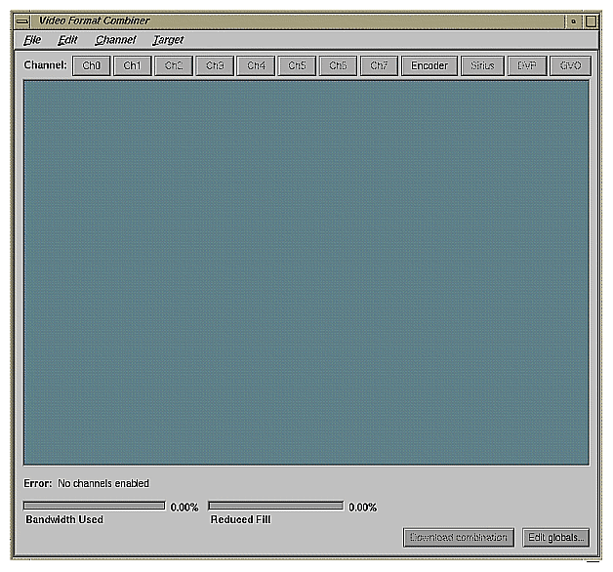The width and height of the screenshot is (613, 572).
Task: Select the Ch0 channel button
Action: [92, 65]
